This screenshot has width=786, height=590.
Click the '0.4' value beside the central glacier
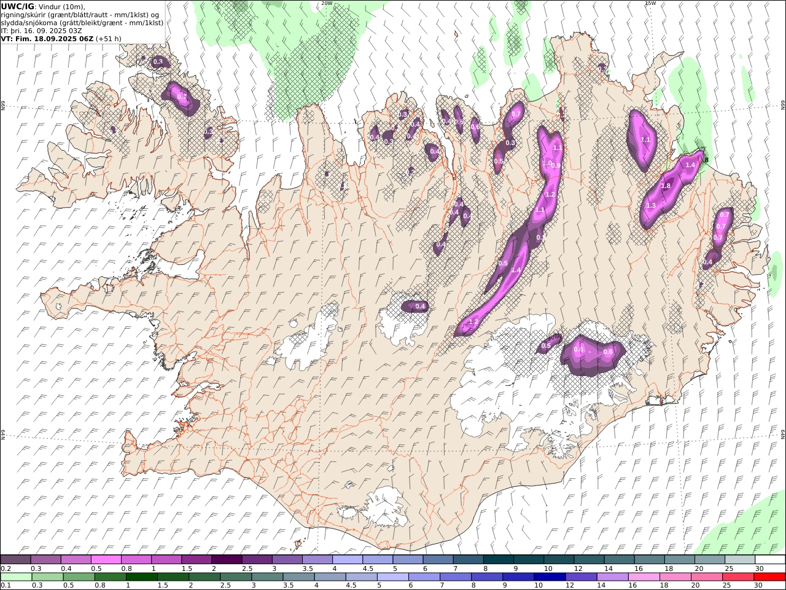point(421,306)
